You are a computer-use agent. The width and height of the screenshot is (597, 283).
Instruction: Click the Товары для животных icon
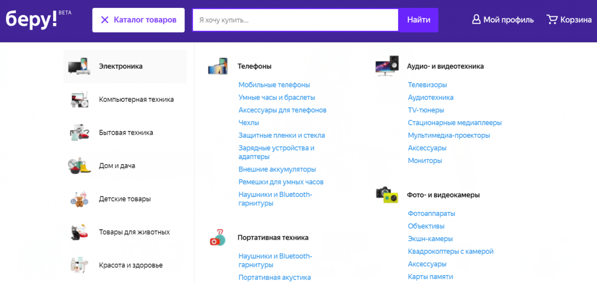[x=79, y=232]
